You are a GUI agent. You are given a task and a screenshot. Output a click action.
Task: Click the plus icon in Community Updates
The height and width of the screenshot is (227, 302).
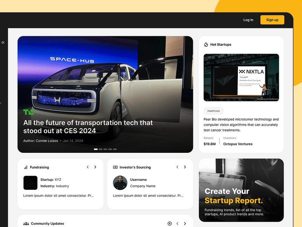pos(169,223)
